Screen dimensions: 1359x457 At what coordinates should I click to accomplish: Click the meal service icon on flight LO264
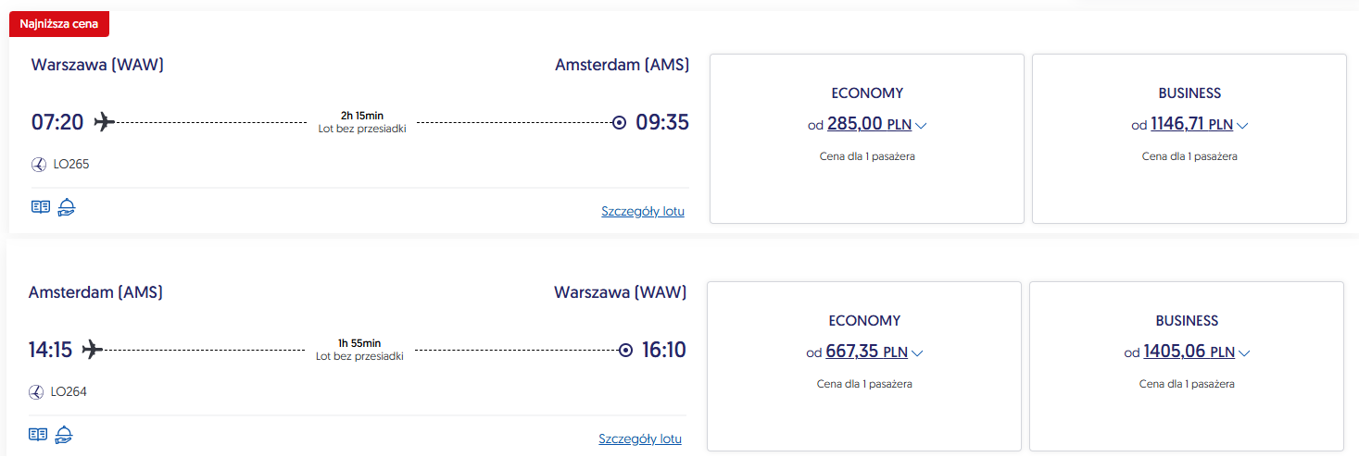point(63,434)
